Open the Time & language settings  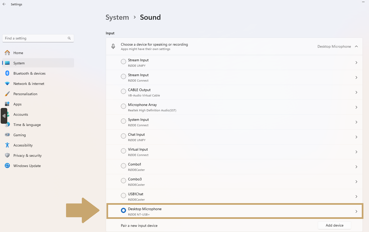coord(27,125)
